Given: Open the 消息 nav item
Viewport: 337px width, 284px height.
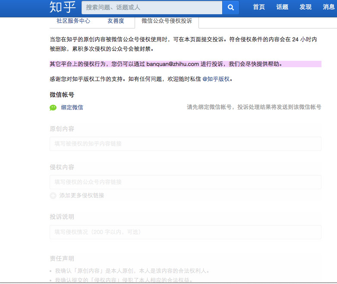Looking at the screenshot, I should pyautogui.click(x=329, y=7).
